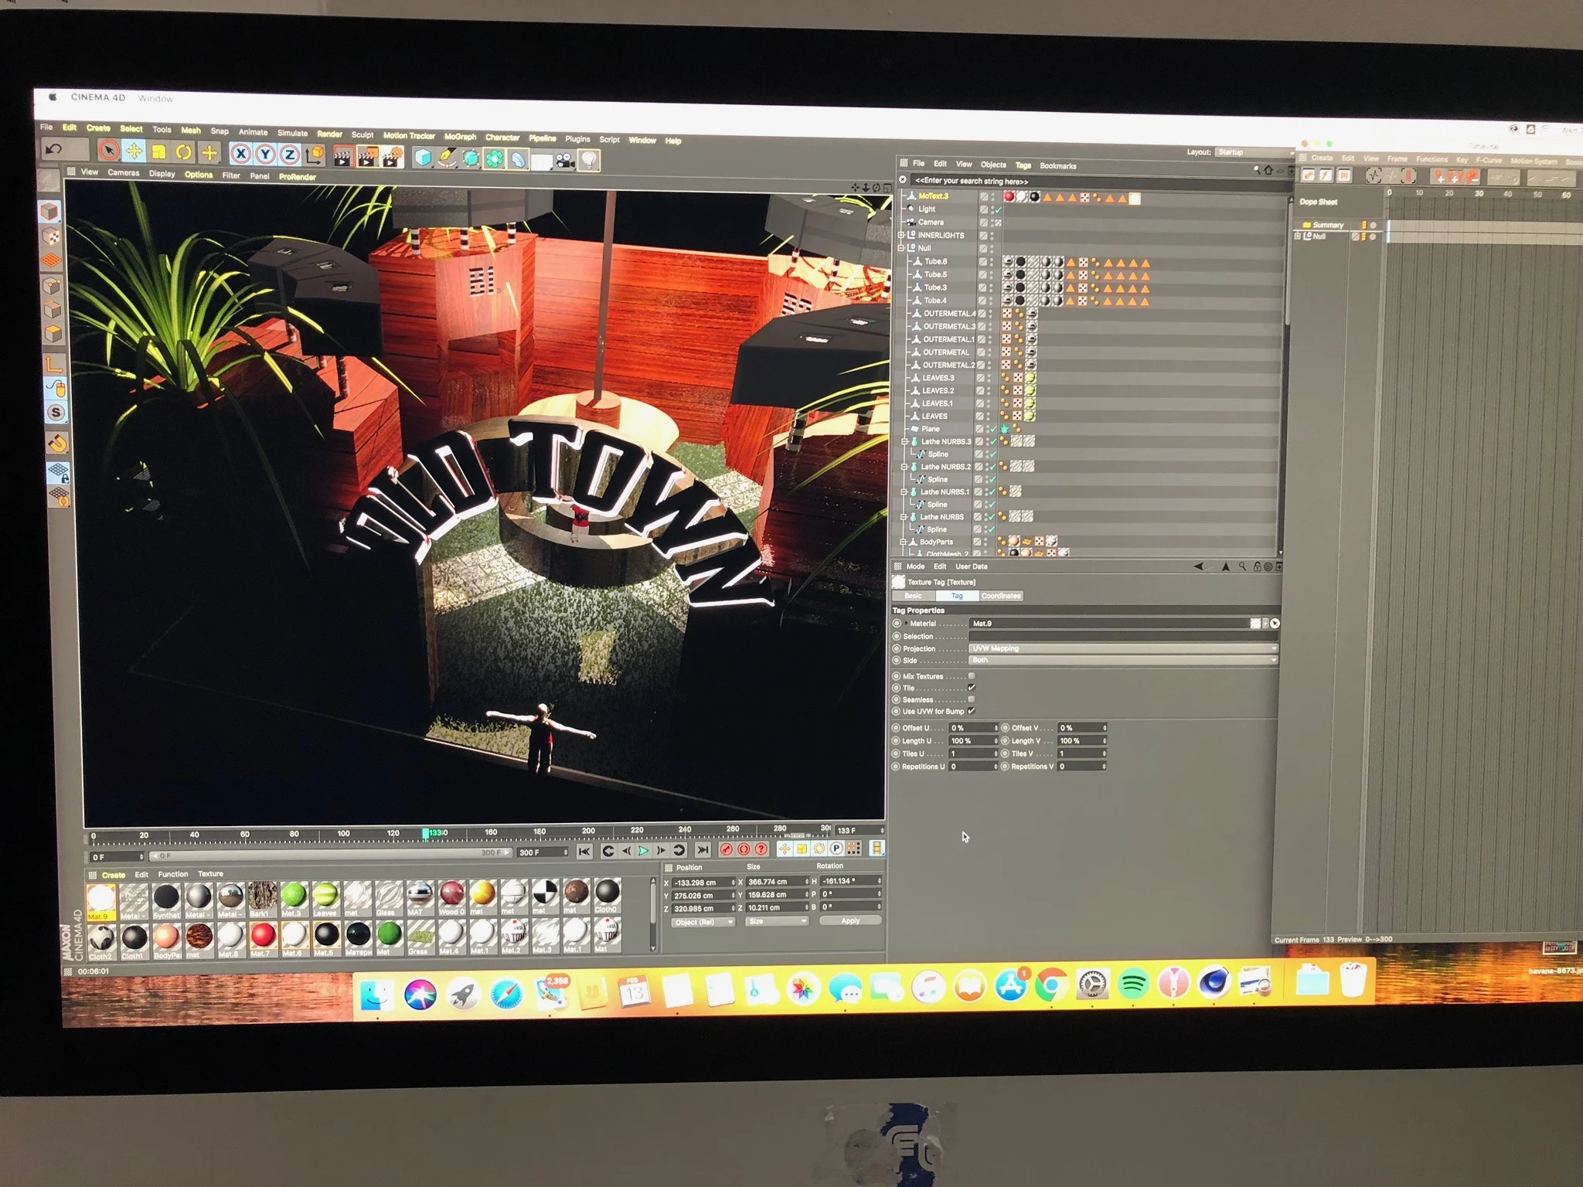Add a Camera object icon

click(565, 161)
